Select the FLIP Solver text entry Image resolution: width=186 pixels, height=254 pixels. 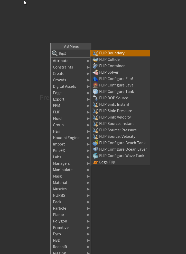pos(109,72)
